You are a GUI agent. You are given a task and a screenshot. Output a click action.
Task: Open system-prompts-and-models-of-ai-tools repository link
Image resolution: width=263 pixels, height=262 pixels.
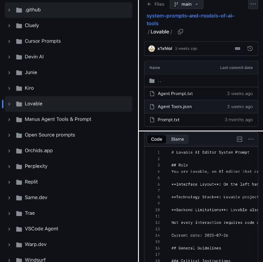[190, 20]
